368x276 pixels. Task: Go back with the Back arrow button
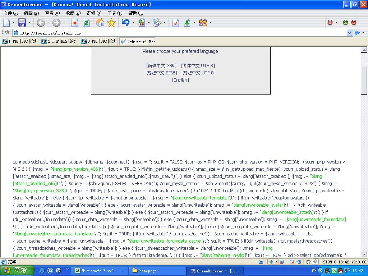tap(41, 23)
